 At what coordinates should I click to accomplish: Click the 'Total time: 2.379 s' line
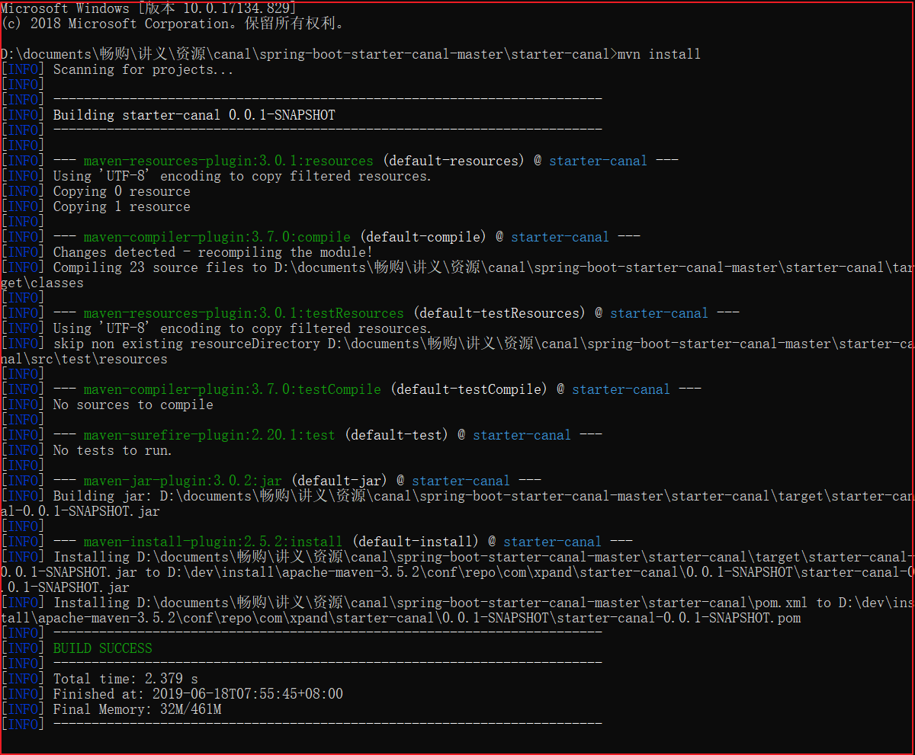pos(125,679)
